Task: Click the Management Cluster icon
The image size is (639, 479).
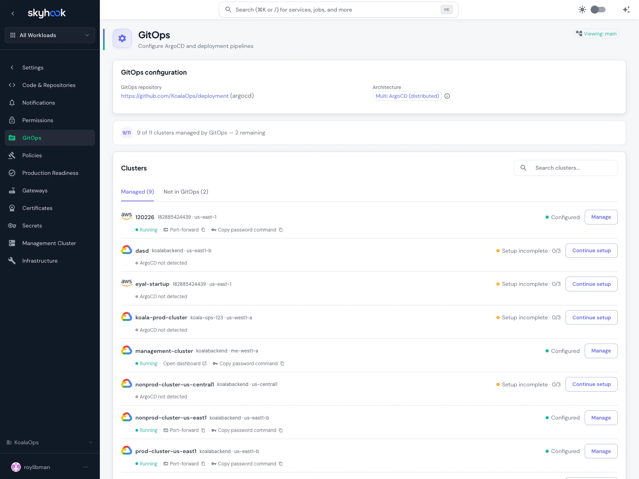Action: [12, 243]
